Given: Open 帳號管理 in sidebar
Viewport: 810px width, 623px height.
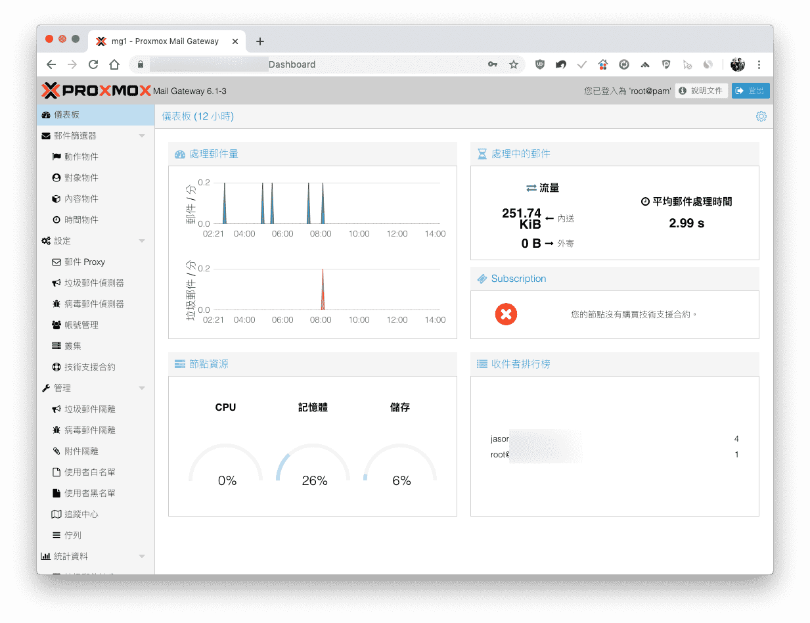Looking at the screenshot, I should [x=96, y=325].
